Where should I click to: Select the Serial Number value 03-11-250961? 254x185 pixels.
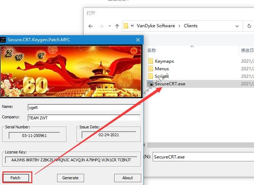coord(34,136)
